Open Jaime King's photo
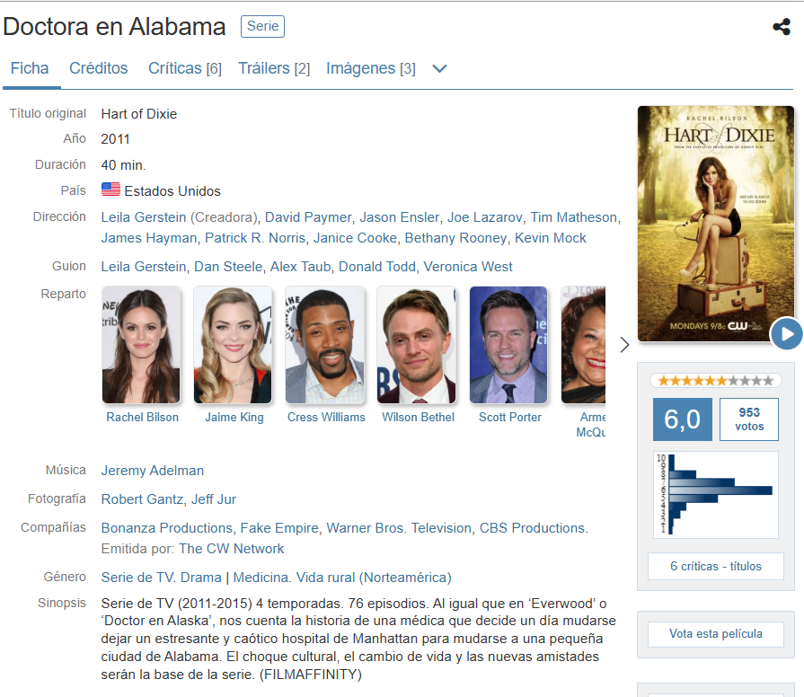 coord(233,345)
